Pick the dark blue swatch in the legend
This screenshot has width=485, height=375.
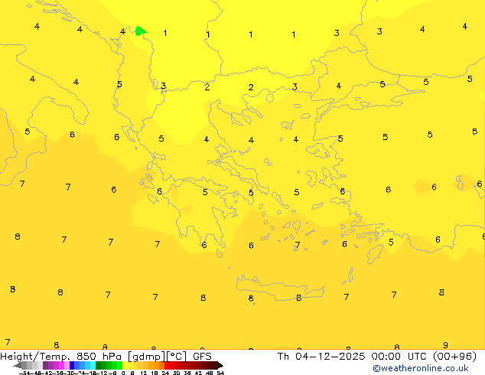click(72, 365)
